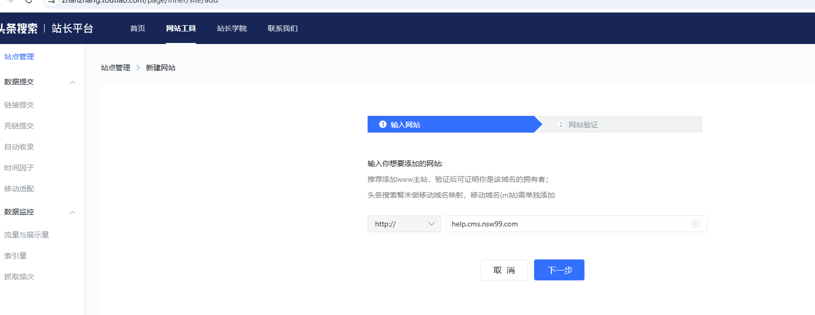This screenshot has width=815, height=315.
Task: Collapse the 数据监控 sidebar section
Action: pos(72,212)
